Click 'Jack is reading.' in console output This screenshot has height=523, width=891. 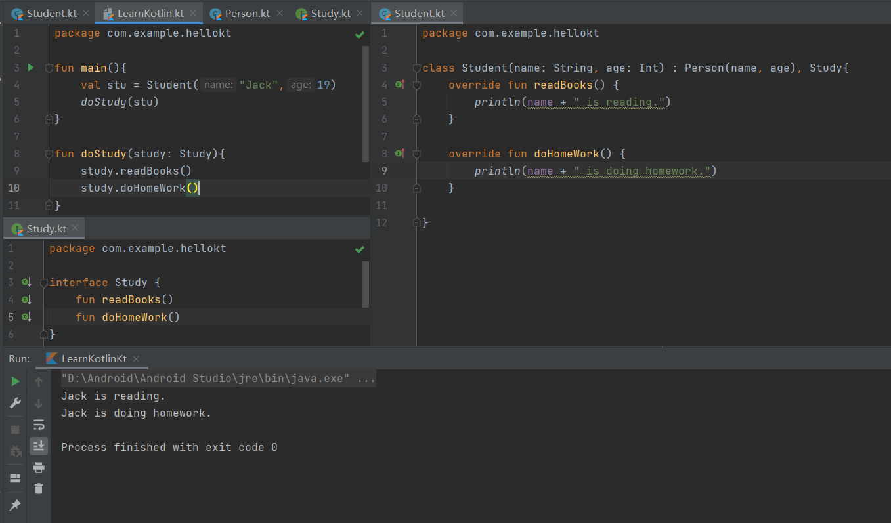coord(114,396)
